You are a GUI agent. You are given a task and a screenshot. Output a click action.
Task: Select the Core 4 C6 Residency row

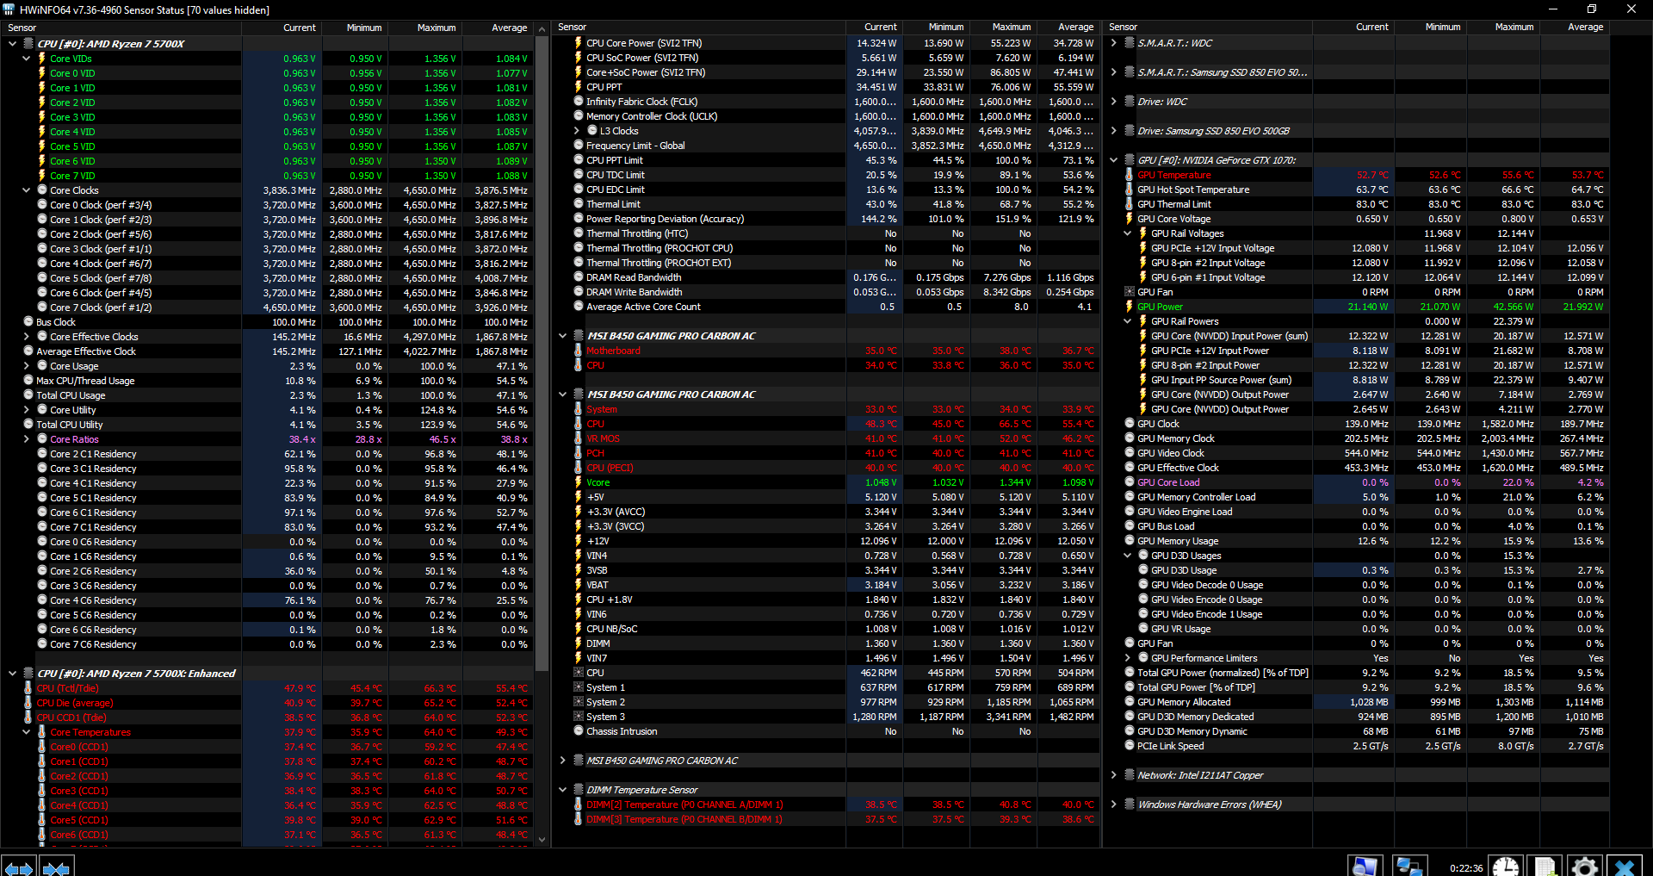tap(269, 600)
